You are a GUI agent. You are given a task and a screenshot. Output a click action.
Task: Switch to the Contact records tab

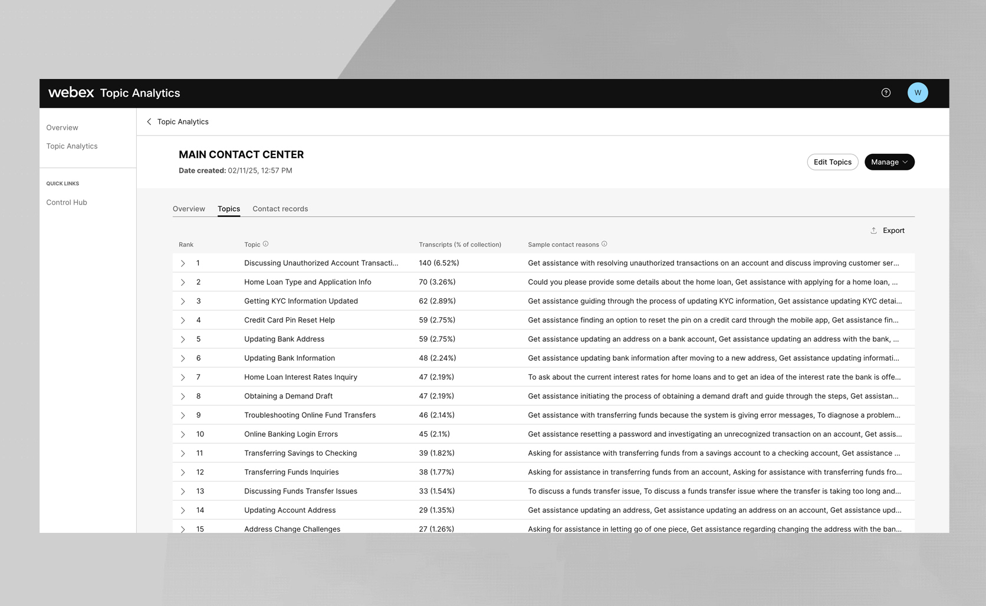280,209
